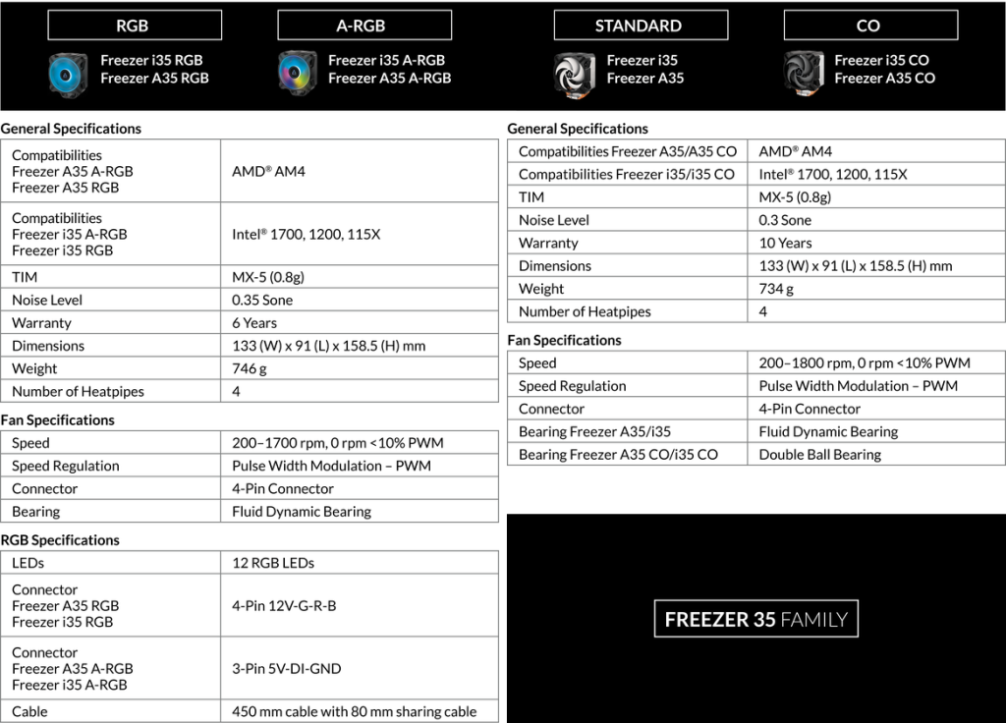Click 'Intel 1700, 1200, 115X' in right table
1006x723 pixels.
[x=833, y=175]
